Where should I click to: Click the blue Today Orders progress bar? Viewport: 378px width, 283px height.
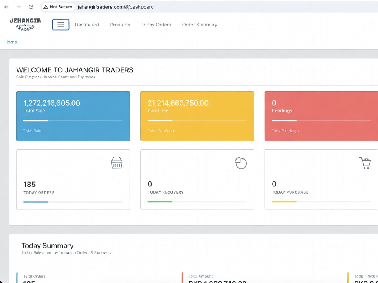pos(73,202)
